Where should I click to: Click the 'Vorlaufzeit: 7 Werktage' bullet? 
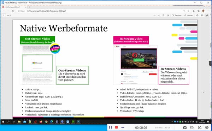tap(132, 111)
